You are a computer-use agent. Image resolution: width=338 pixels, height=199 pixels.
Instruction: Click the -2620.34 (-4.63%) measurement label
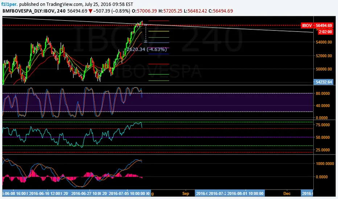(x=146, y=49)
